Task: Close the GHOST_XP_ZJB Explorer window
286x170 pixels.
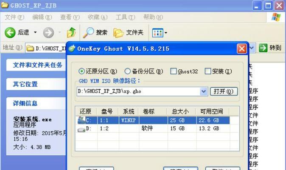Action: [279, 6]
